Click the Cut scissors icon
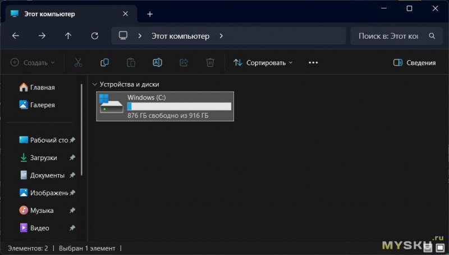Viewport: 449px width, 255px height. (x=78, y=63)
